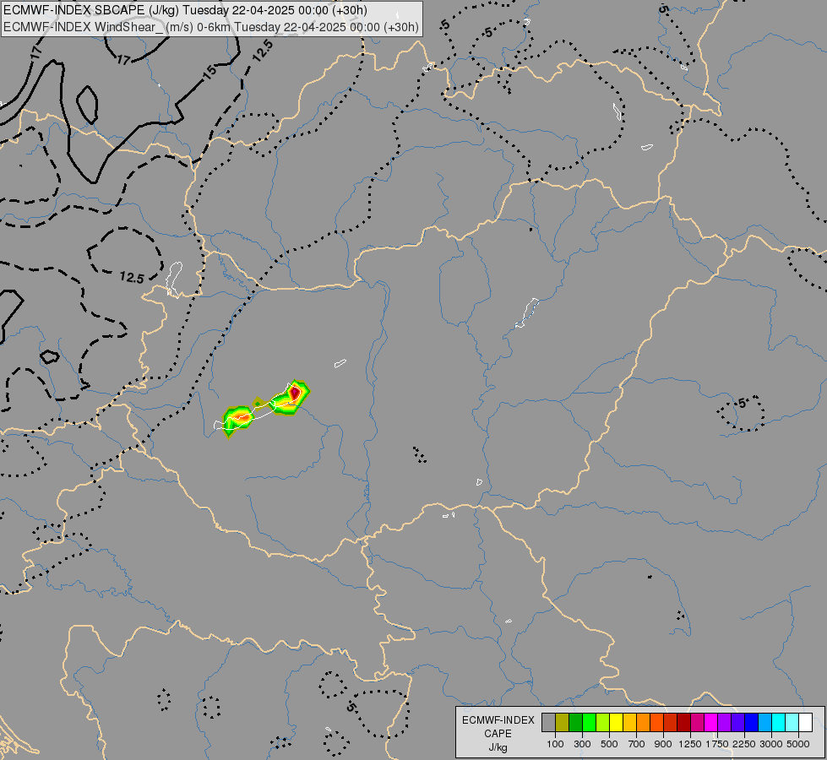Click legend value 1250
This screenshot has height=760, width=827.
click(690, 744)
